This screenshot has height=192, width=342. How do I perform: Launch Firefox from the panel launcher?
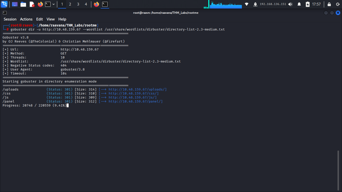[x=40, y=4]
